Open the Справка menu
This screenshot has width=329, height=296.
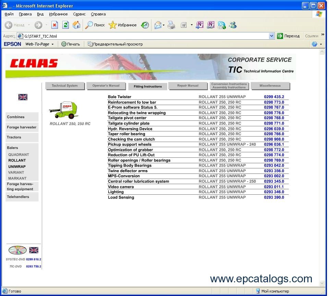(x=98, y=14)
